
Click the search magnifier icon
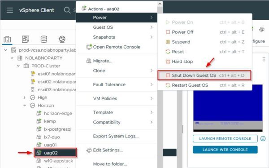[x=67, y=10]
